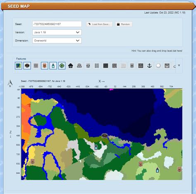This screenshot has width=196, height=194.
Task: Click the spawn marker on the map
Action: (x=105, y=136)
